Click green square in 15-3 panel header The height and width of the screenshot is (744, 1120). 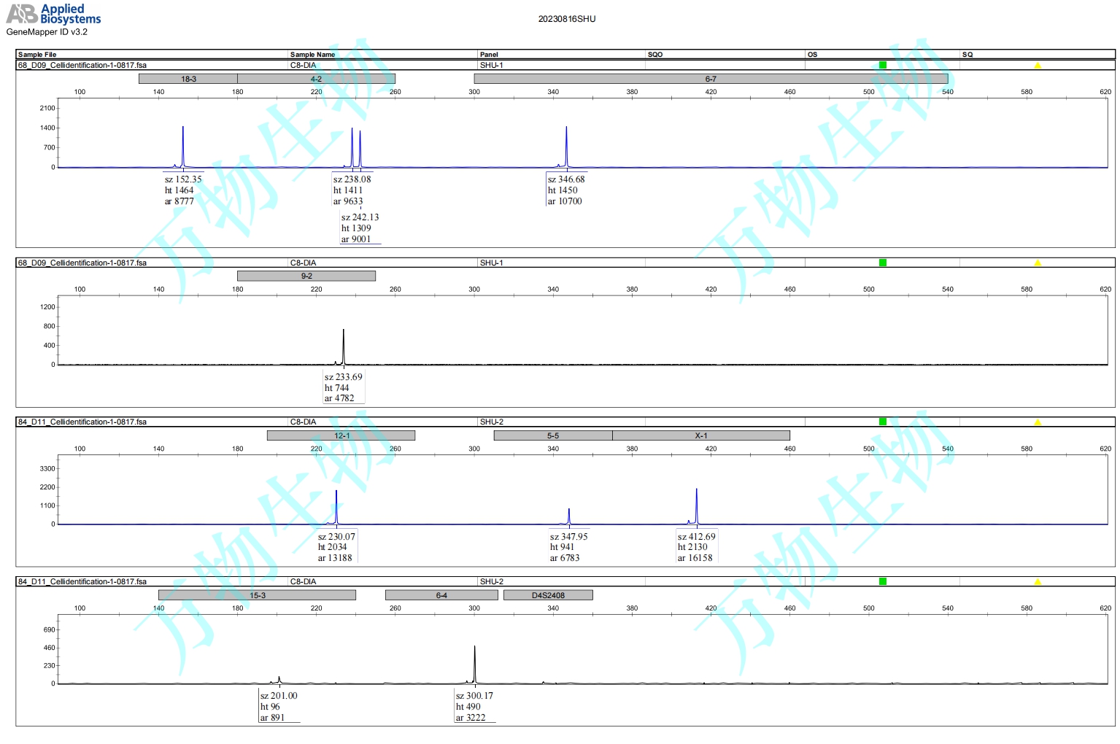[882, 581]
